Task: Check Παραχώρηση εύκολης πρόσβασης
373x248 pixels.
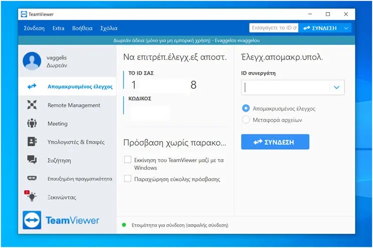Action: point(128,178)
